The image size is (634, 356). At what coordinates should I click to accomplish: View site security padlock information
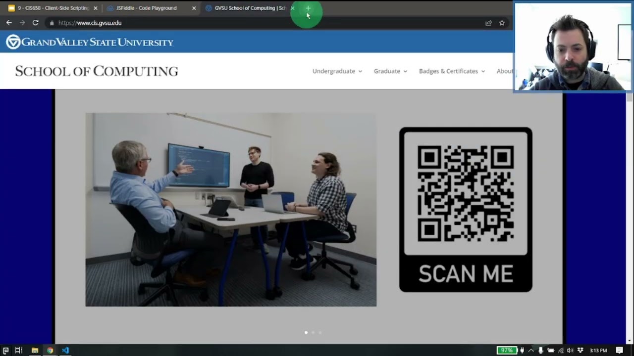(x=52, y=23)
